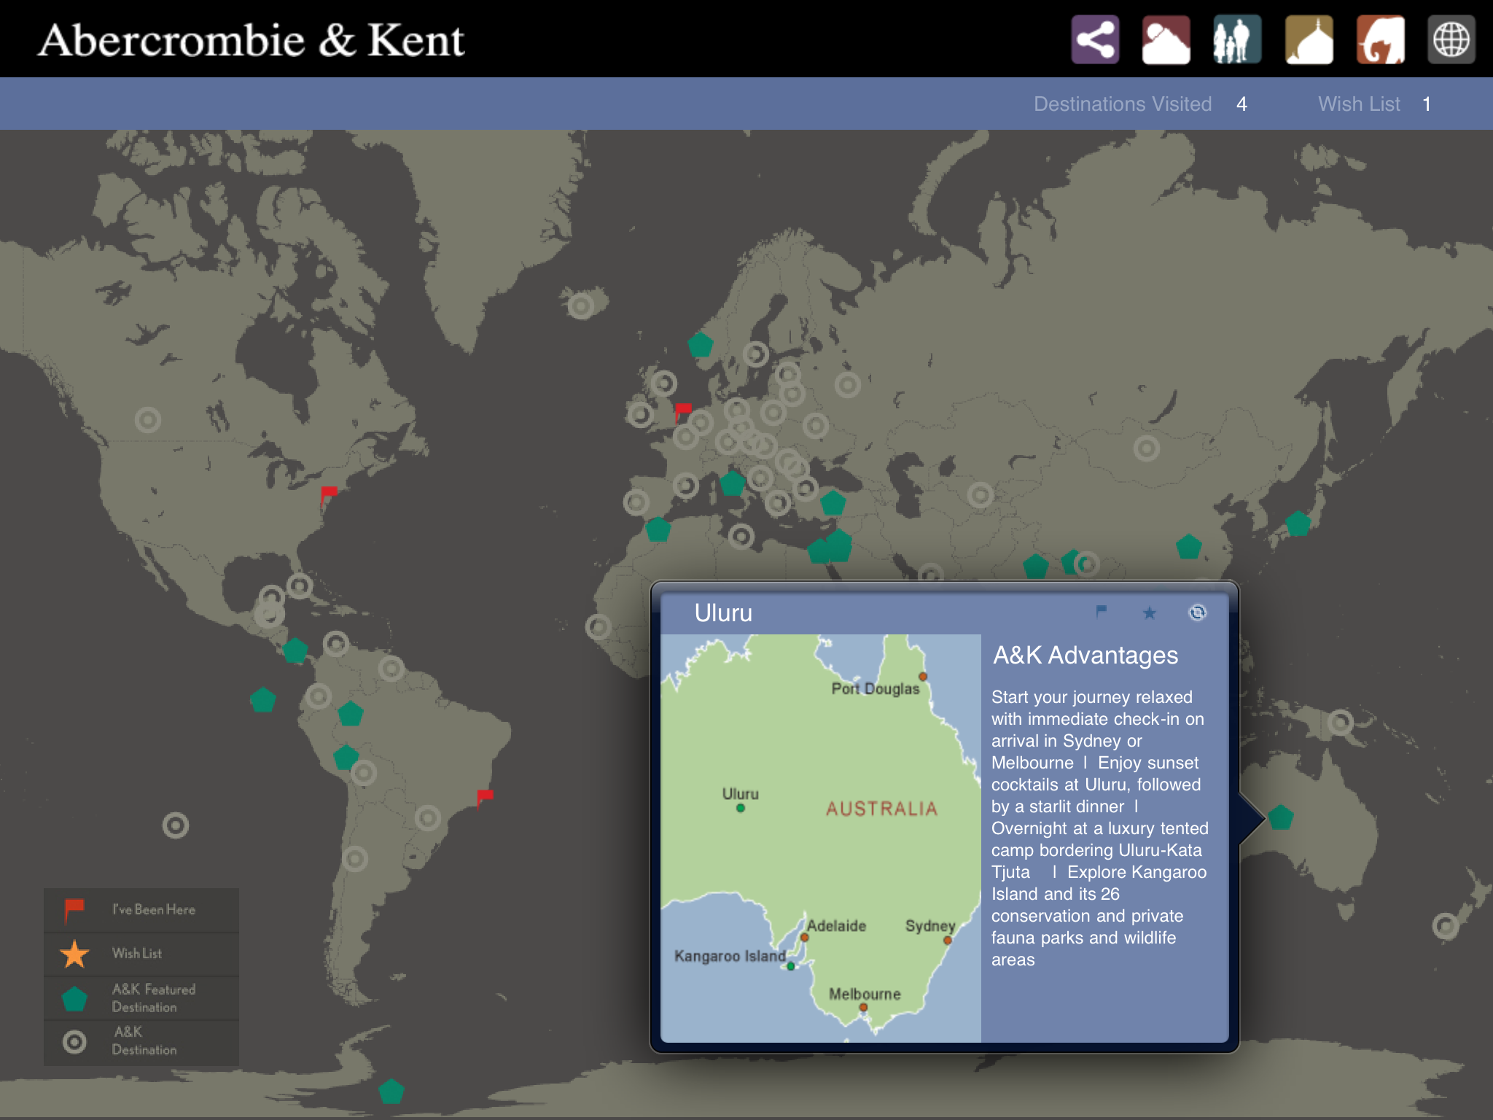Viewport: 1493px width, 1120px height.
Task: Select the Antarctica featured destination pentagon
Action: click(x=391, y=1092)
